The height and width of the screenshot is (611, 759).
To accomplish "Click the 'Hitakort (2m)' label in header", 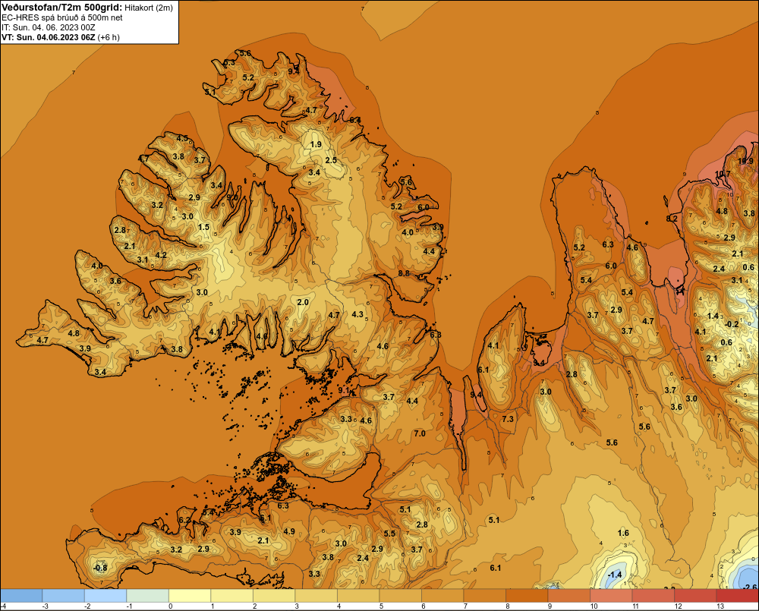I will coord(149,8).
